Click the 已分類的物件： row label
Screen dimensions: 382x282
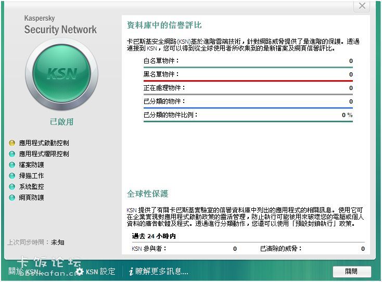(164, 101)
